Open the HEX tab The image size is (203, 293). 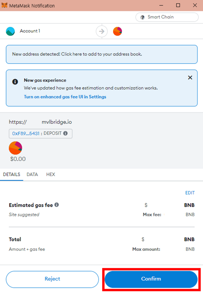click(51, 174)
